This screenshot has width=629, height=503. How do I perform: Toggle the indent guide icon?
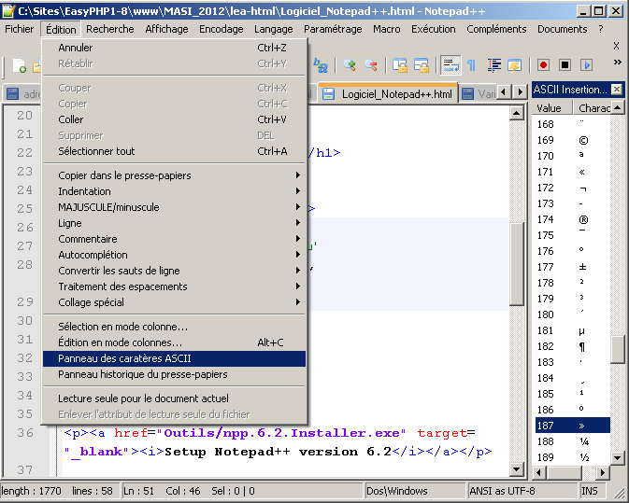[494, 65]
